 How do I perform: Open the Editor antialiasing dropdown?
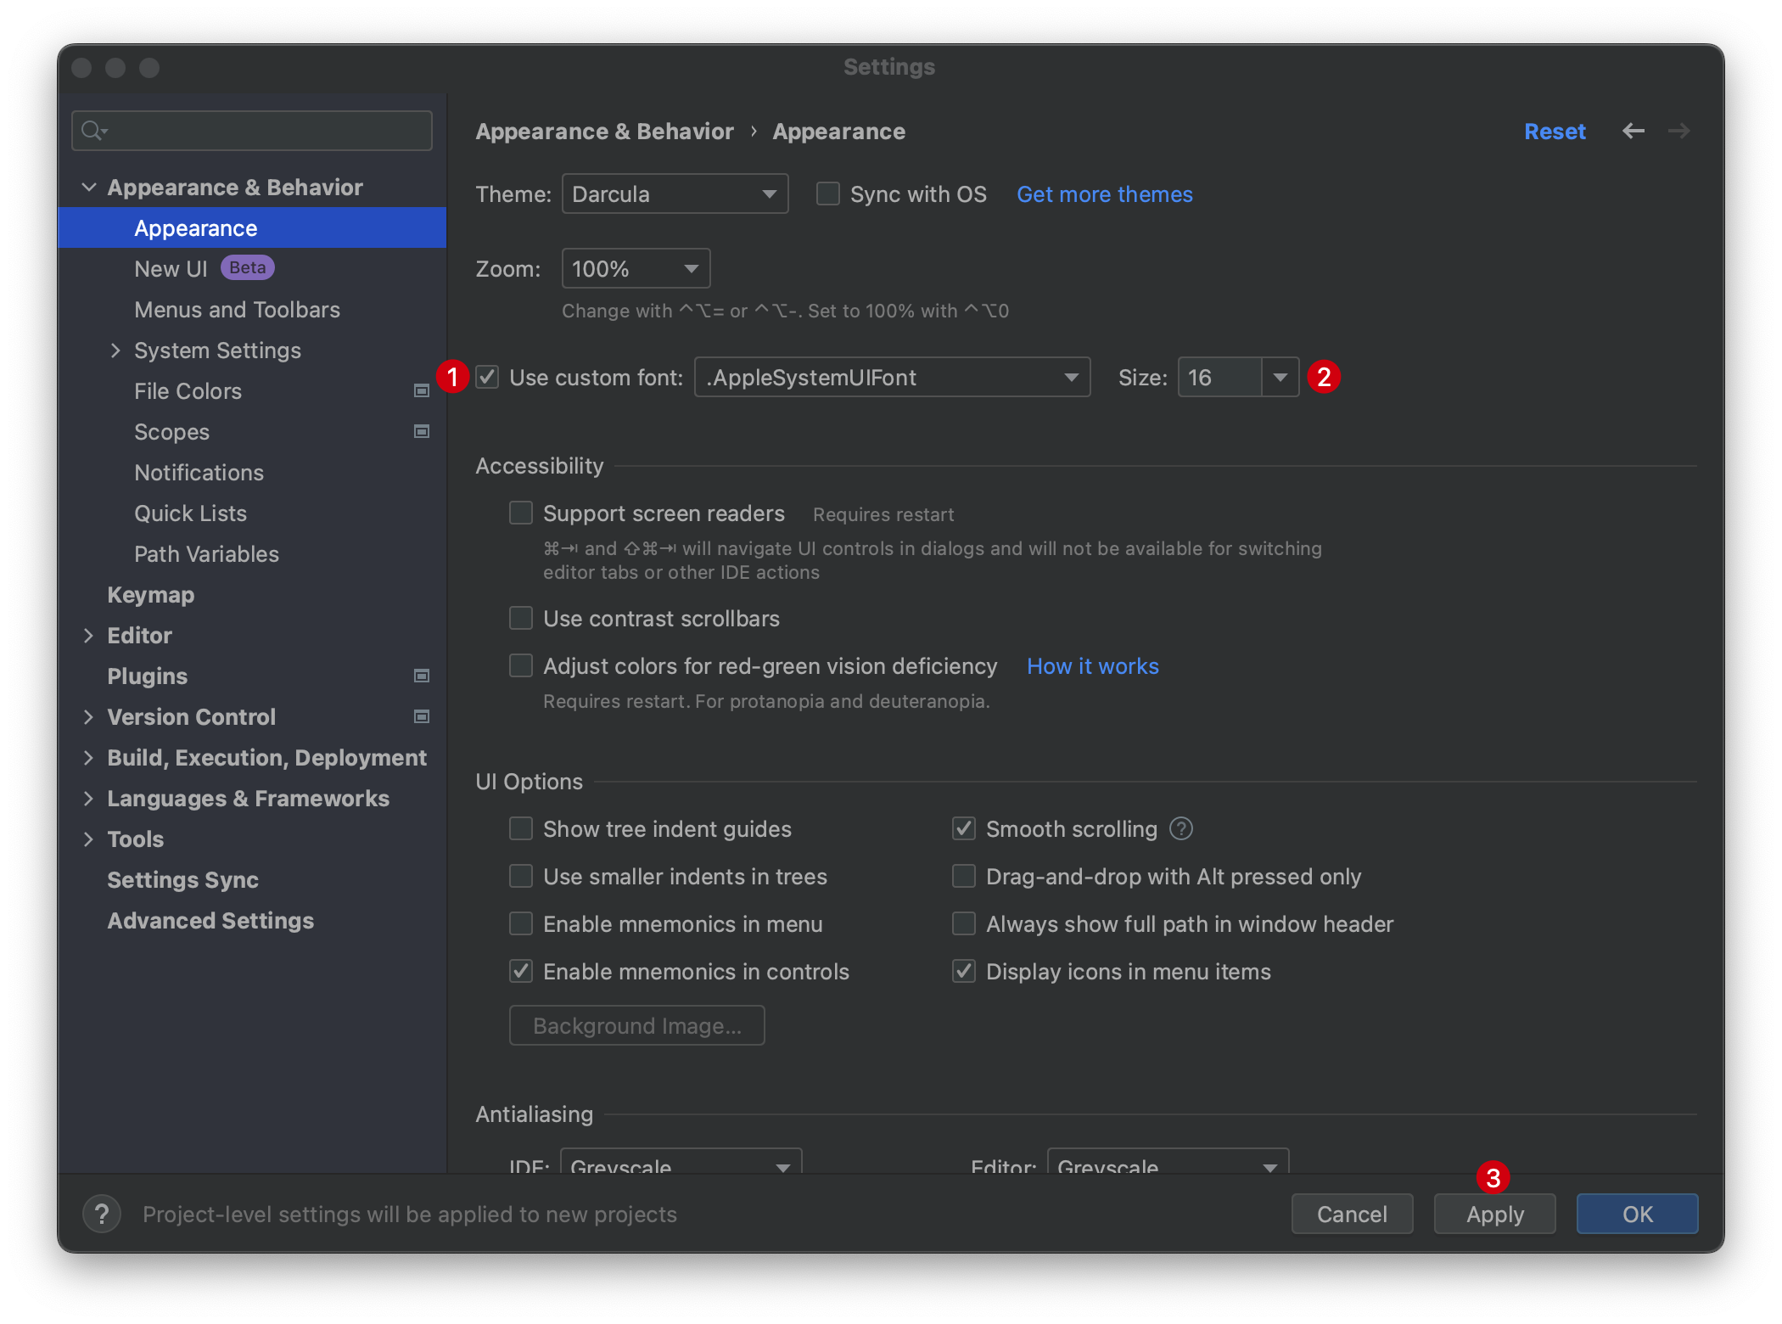(1168, 1161)
